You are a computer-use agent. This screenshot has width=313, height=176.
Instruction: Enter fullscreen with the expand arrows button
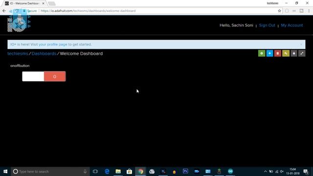pyautogui.click(x=302, y=53)
